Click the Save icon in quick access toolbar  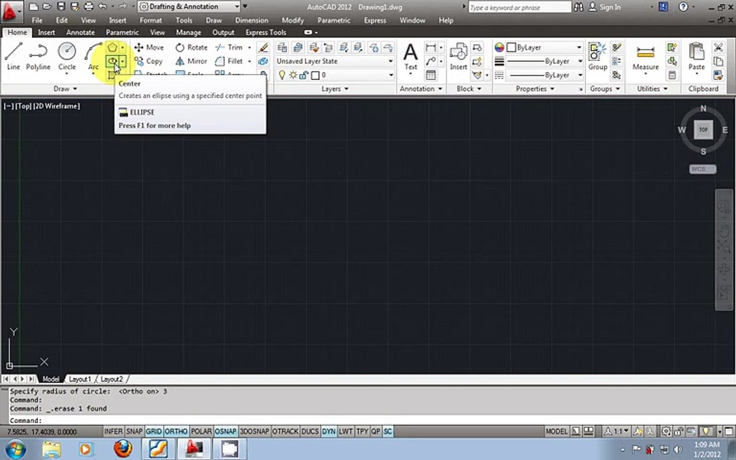click(x=61, y=6)
